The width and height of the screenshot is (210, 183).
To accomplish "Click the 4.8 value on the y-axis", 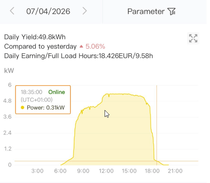I will 7,101.
